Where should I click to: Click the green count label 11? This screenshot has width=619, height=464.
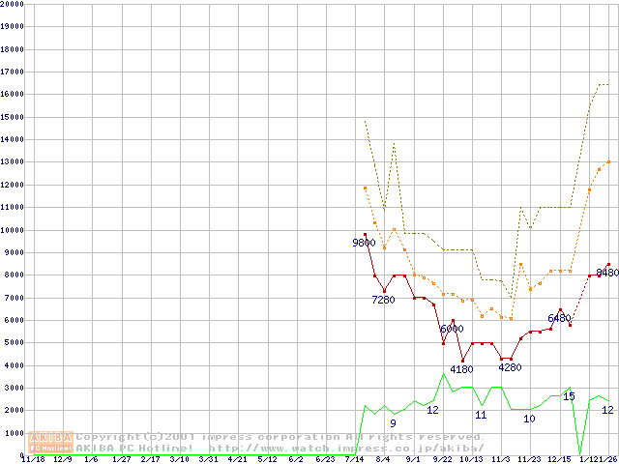click(x=481, y=415)
